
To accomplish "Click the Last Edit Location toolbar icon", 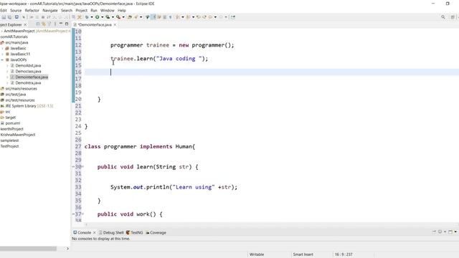I will pos(199,17).
